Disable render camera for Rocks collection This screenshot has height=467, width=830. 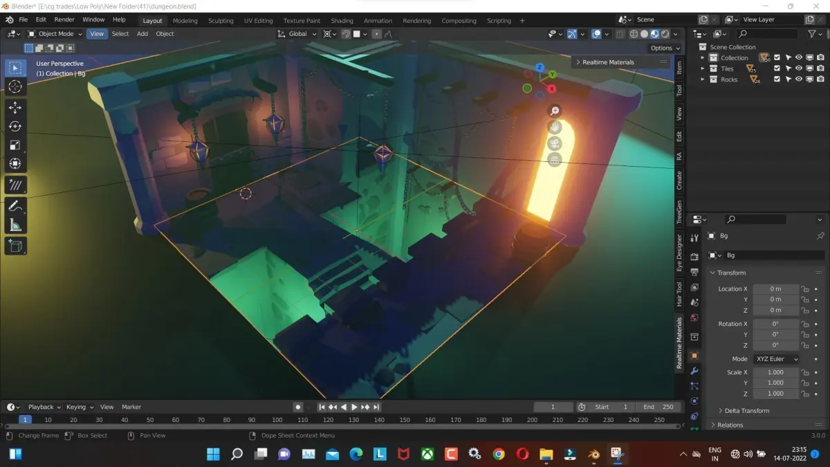coord(820,80)
